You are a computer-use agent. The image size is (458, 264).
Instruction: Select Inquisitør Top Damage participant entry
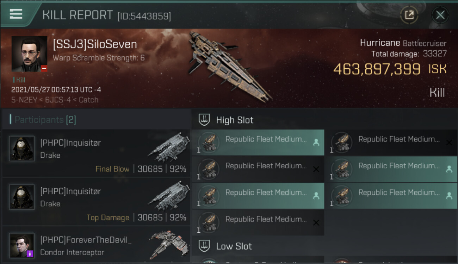tap(96, 202)
